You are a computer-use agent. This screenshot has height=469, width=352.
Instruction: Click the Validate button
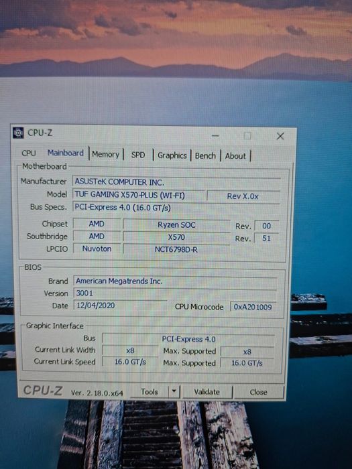[207, 392]
